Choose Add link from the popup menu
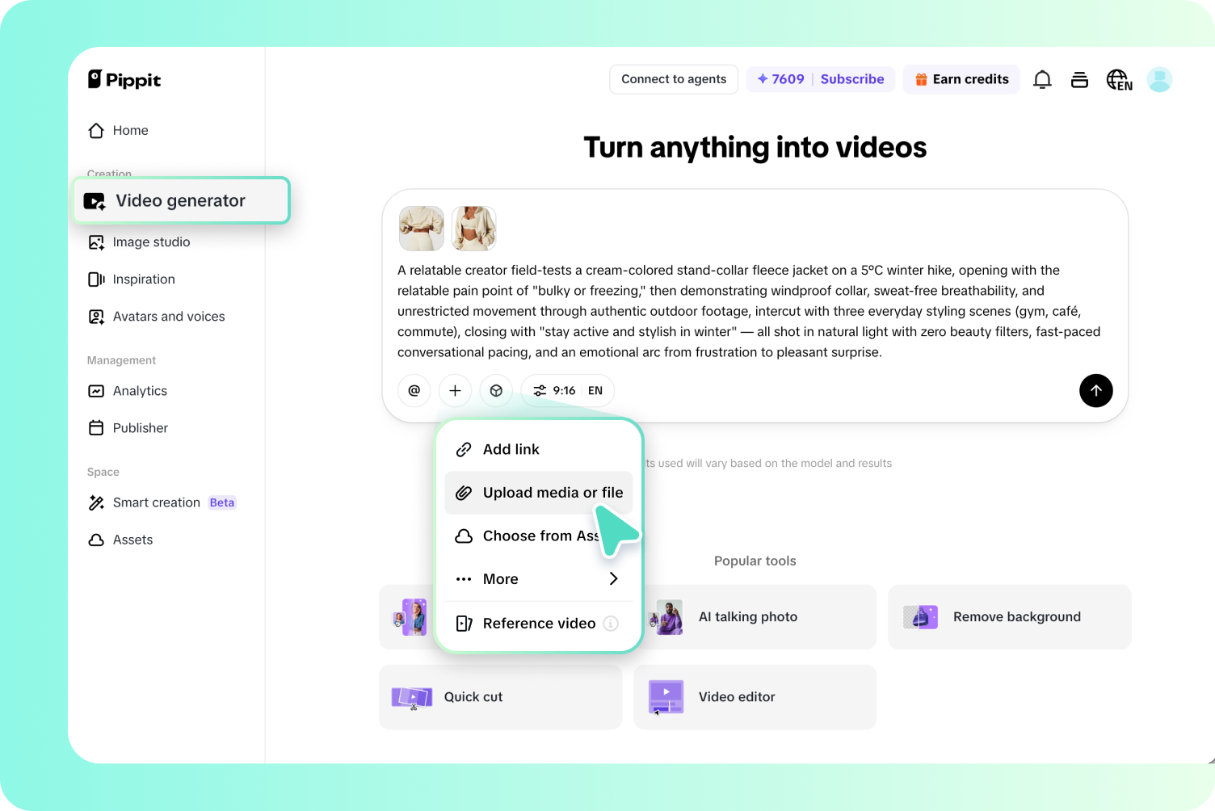Screen dimensions: 1215x811 click(538, 449)
